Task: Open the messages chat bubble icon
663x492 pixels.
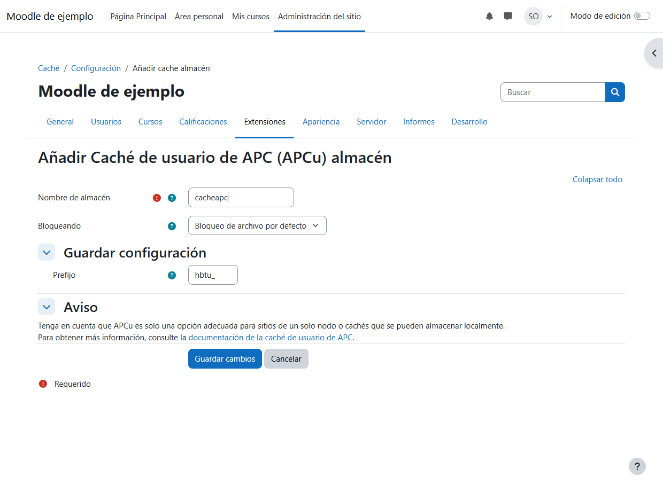Action: pyautogui.click(x=508, y=17)
